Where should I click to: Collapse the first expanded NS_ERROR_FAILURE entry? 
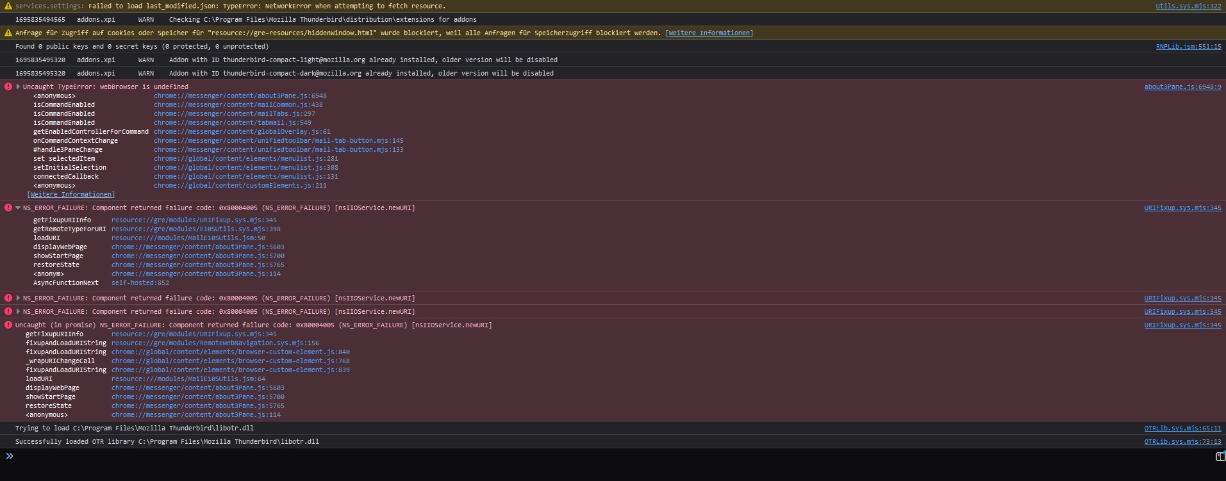click(18, 208)
